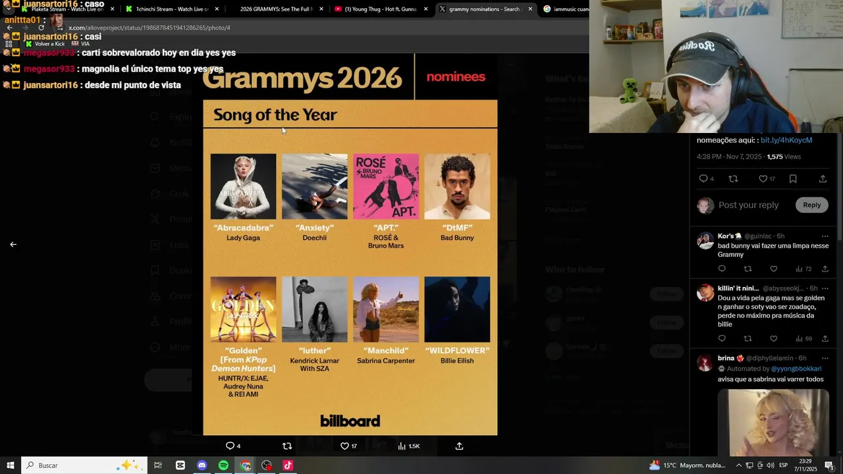Open volume control in system tray
This screenshot has height=474, width=843.
pos(770,465)
